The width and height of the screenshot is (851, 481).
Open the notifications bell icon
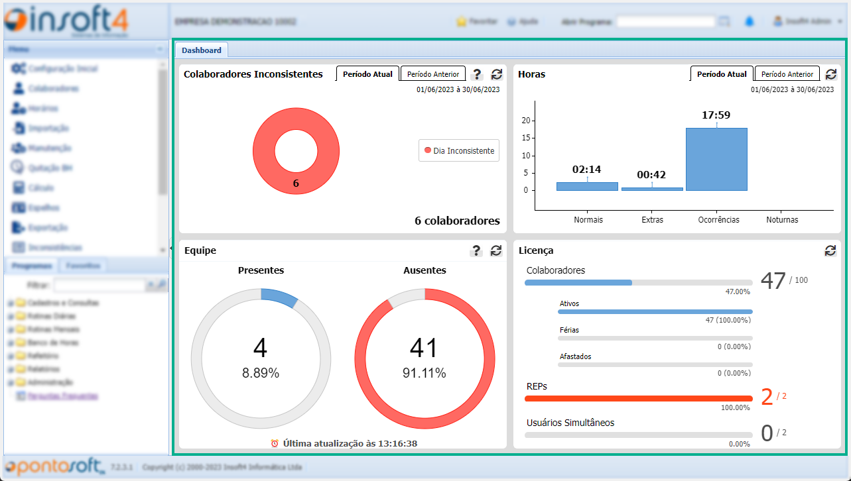(x=749, y=21)
